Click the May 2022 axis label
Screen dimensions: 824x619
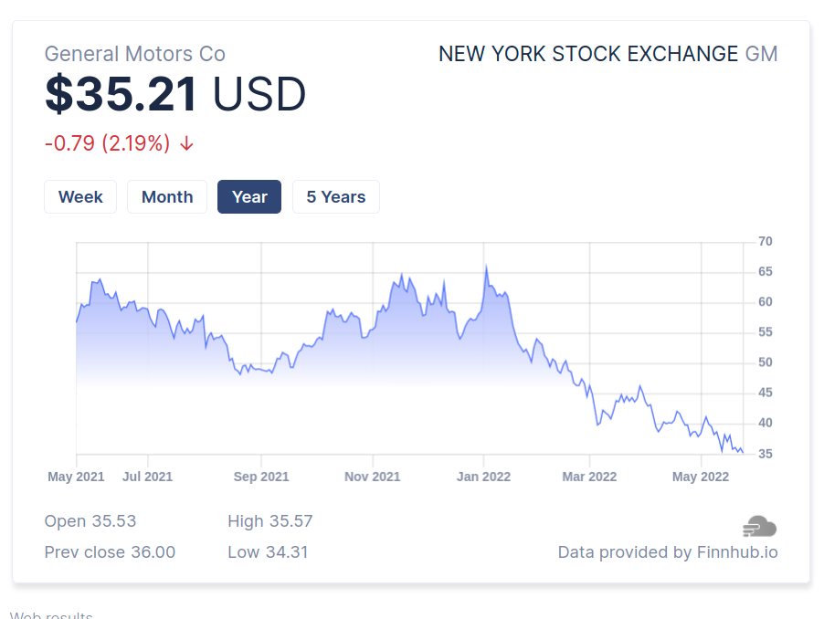tap(701, 477)
